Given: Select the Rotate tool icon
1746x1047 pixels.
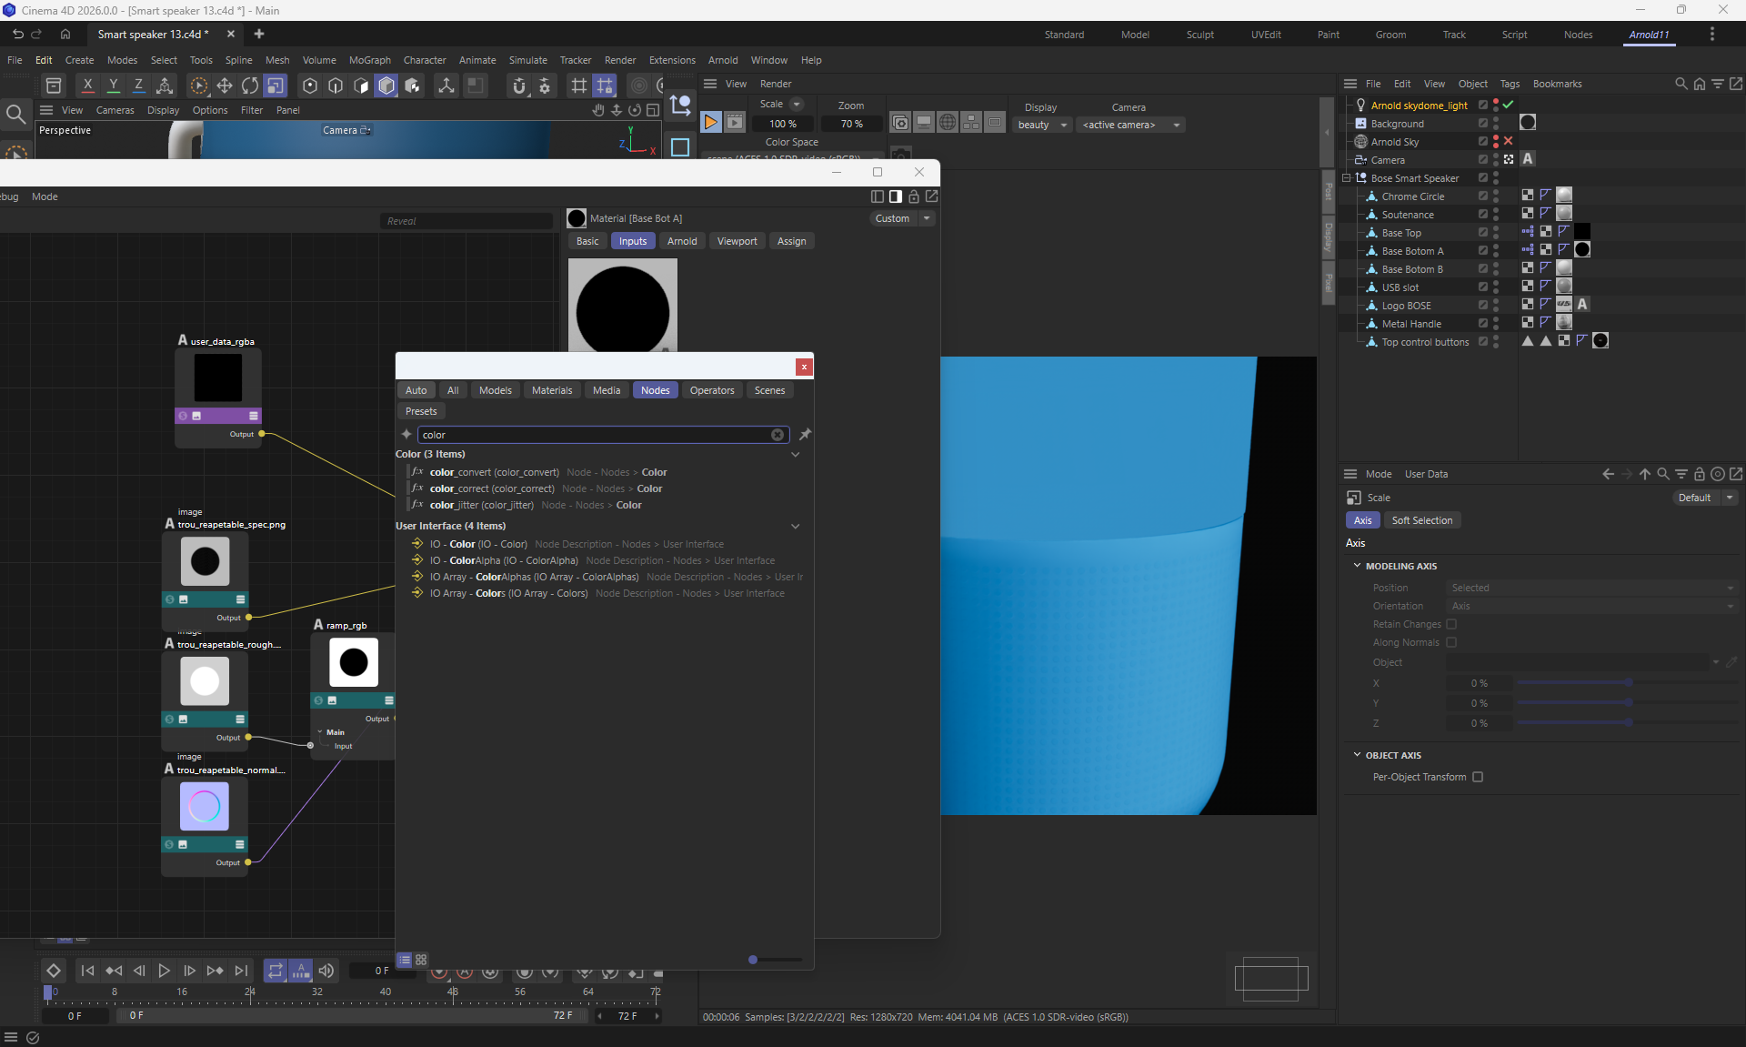Looking at the screenshot, I should (x=249, y=86).
